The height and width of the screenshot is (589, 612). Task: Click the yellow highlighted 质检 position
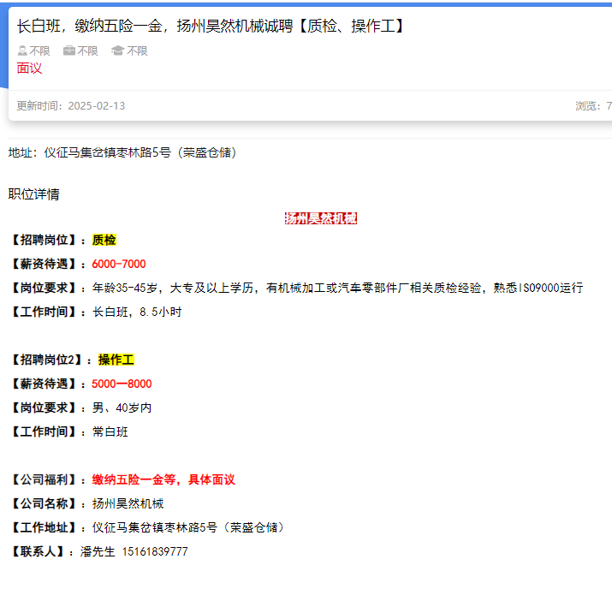click(104, 240)
